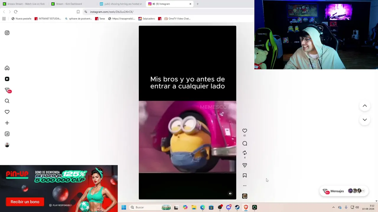The image size is (378, 212).
Task: Repost the reel with repost icon
Action: 245,153
